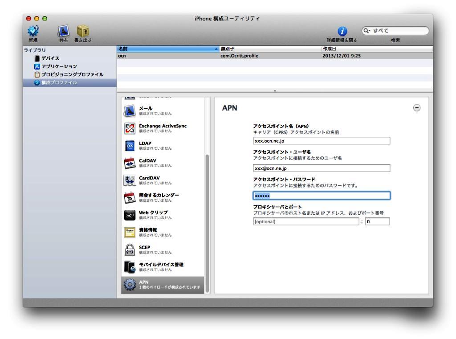Click the Exchange ActiveSync label text
Viewport: 456px width, 339px height.
click(163, 126)
